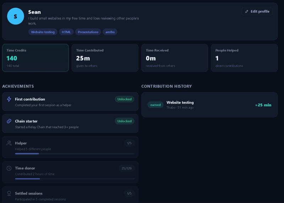Click Unlocked badge on First contribution
This screenshot has width=284, height=203.
[x=125, y=99]
